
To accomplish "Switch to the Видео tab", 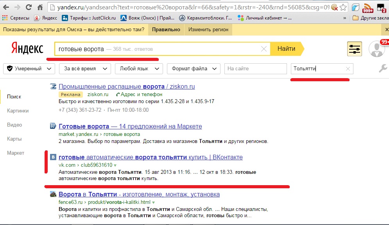I will tap(14, 125).
